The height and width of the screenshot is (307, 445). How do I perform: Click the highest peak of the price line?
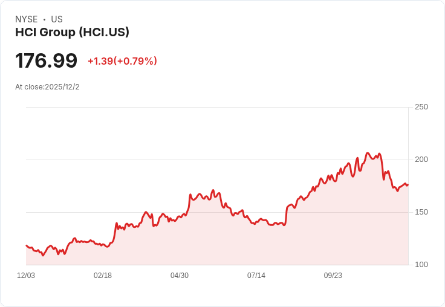pyautogui.click(x=367, y=153)
